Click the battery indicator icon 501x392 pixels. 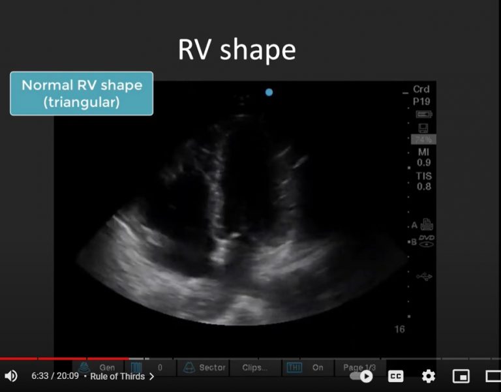click(424, 114)
